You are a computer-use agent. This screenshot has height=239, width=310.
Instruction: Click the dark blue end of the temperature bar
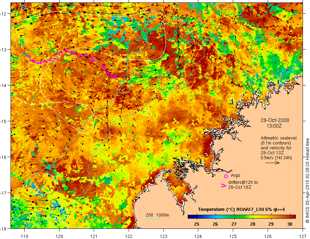[x=191, y=217]
